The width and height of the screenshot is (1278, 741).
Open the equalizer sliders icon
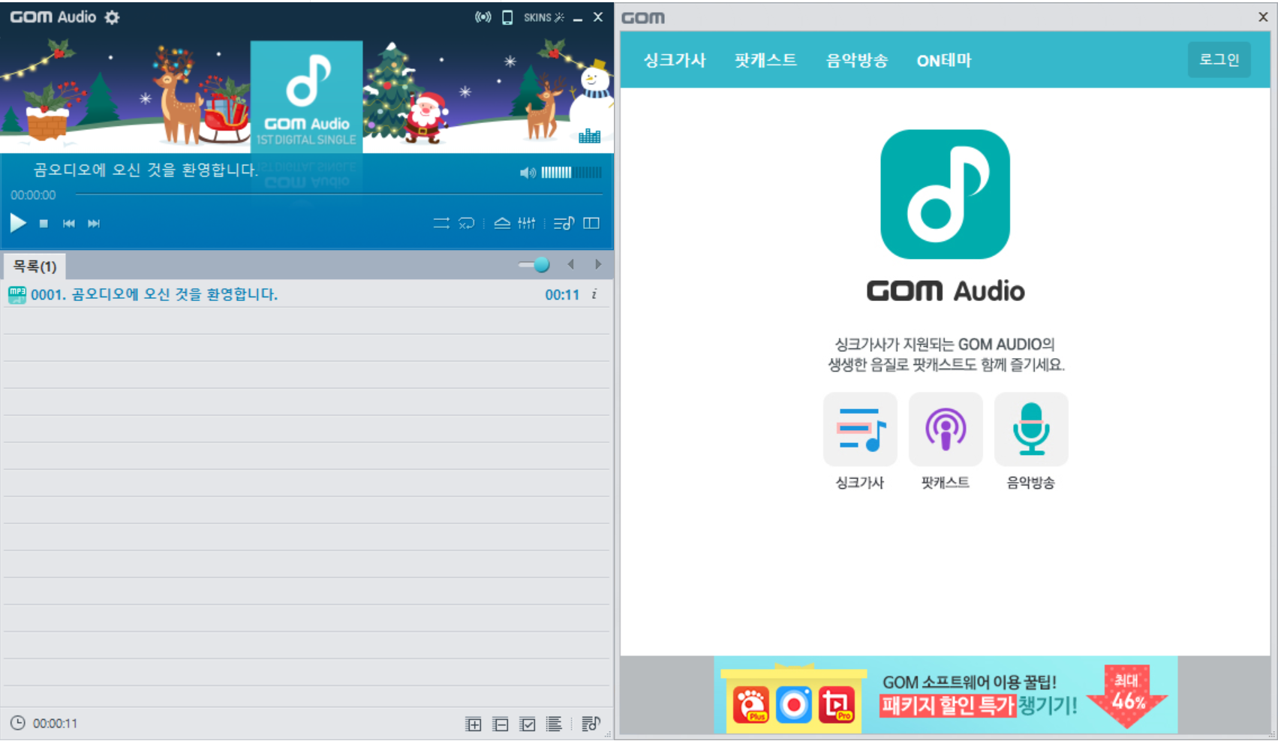coord(527,223)
